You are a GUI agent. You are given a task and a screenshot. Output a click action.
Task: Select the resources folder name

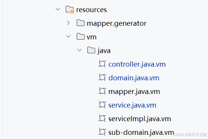coord(91,10)
